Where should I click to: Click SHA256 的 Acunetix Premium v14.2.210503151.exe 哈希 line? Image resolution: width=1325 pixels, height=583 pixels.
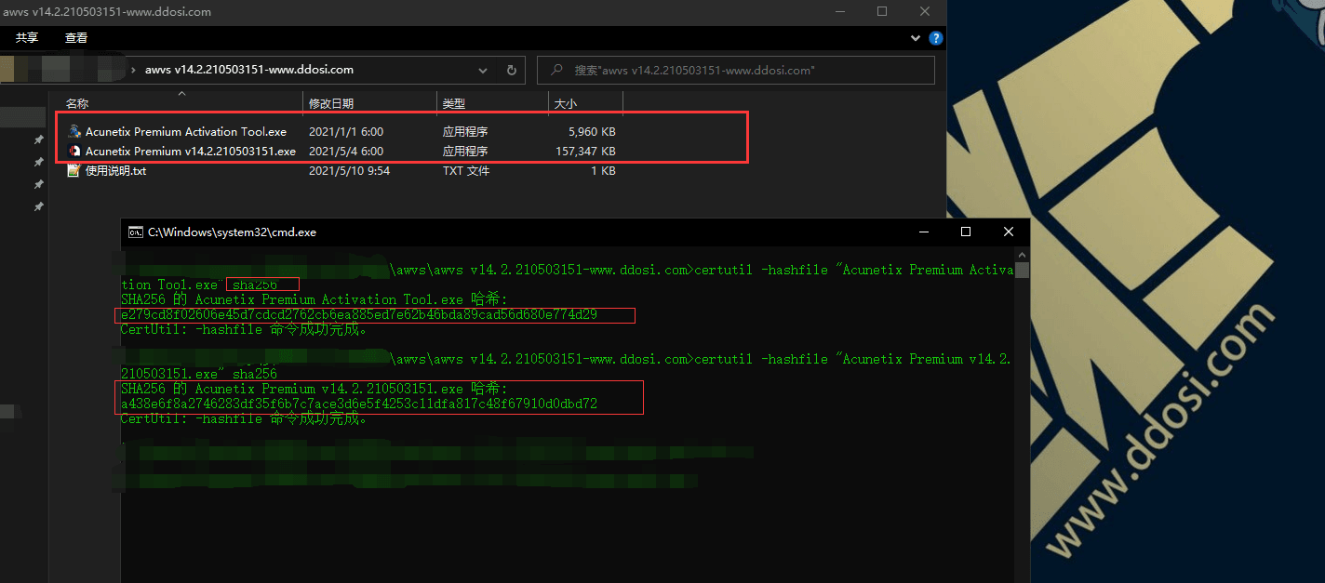pyautogui.click(x=315, y=389)
